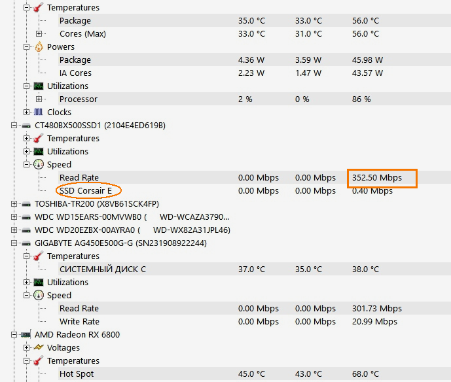This screenshot has width=451, height=382.
Task: Select the IA Cores power row
Action: click(x=75, y=73)
